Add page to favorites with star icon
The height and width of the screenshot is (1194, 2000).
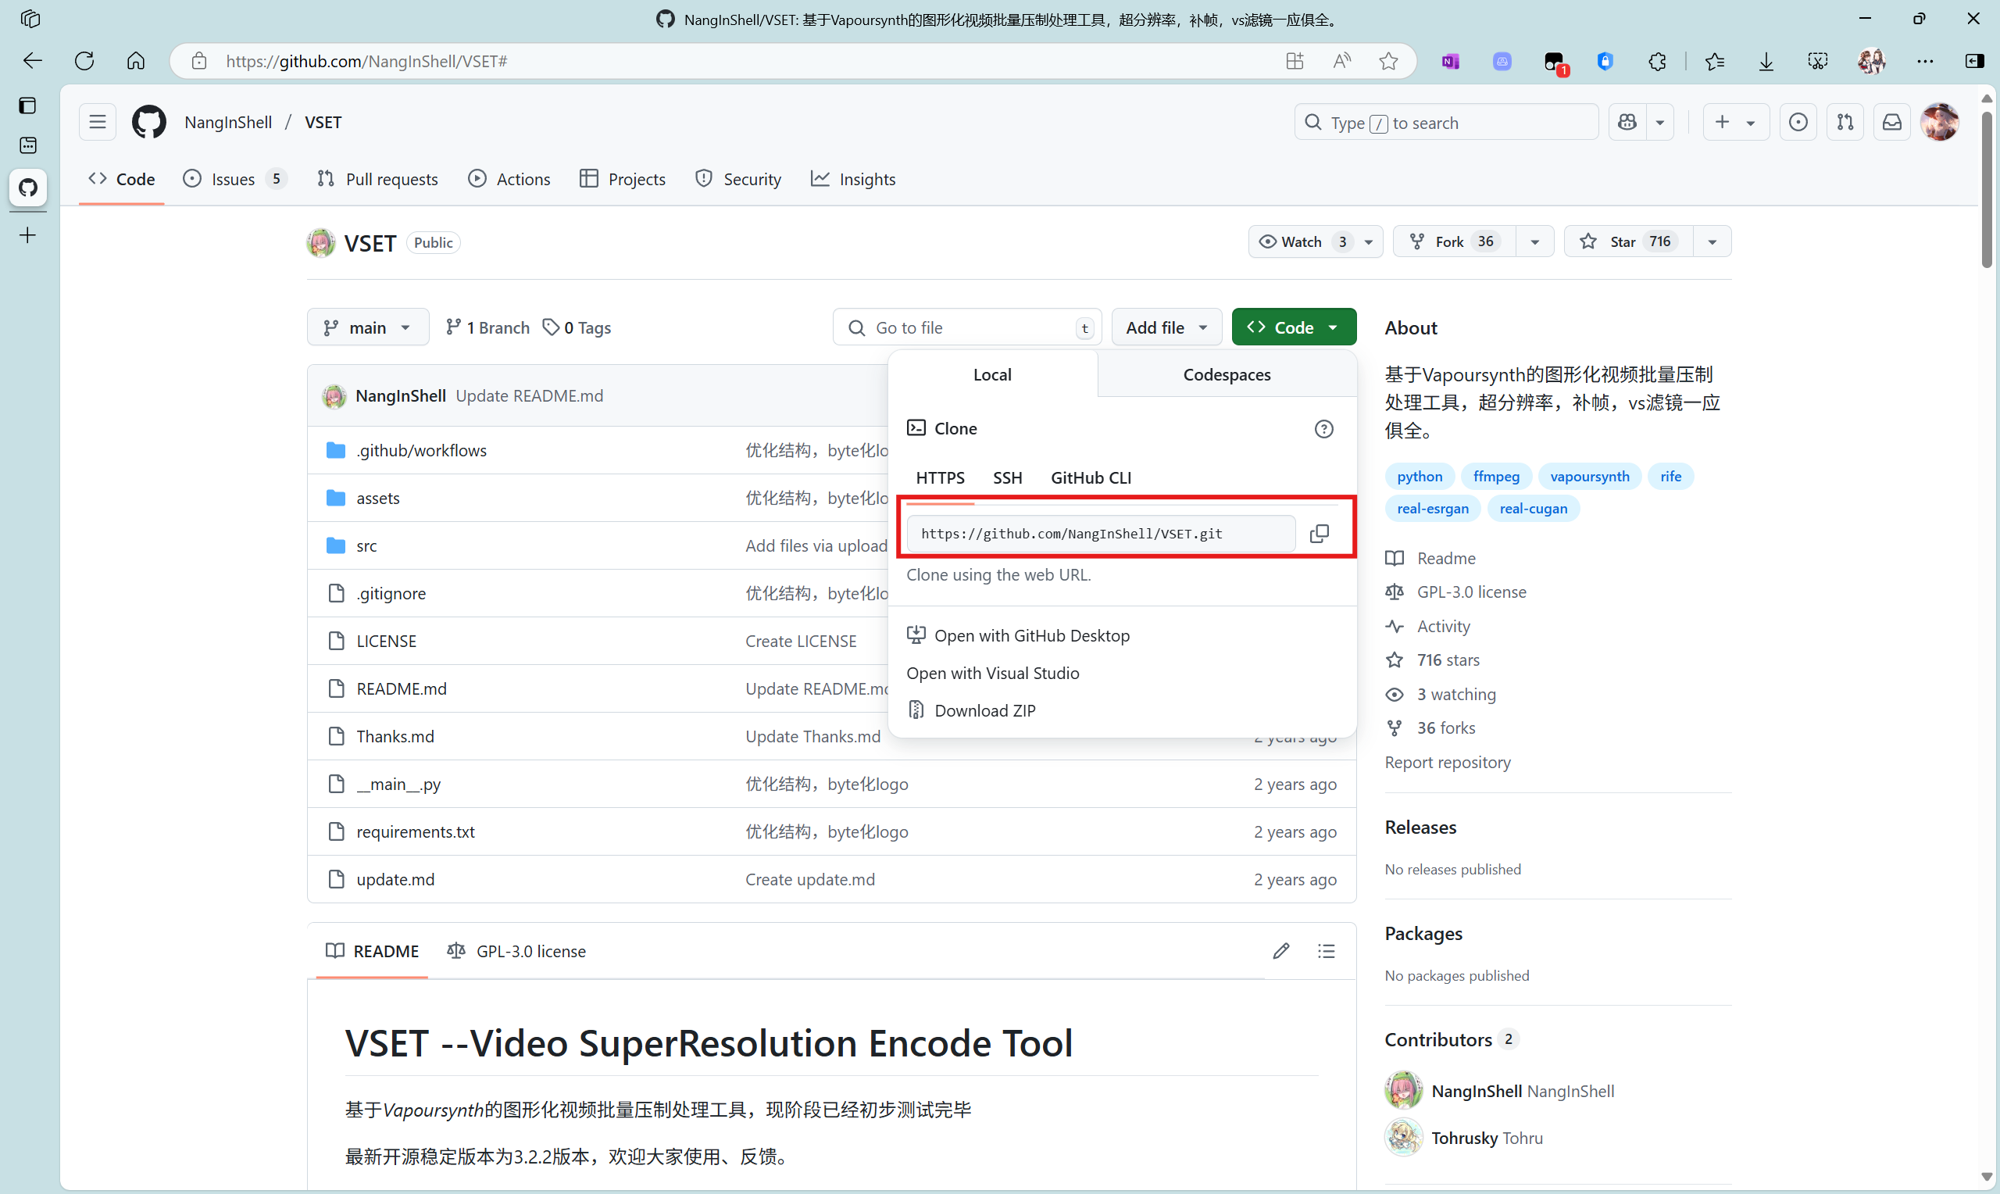coord(1388,61)
